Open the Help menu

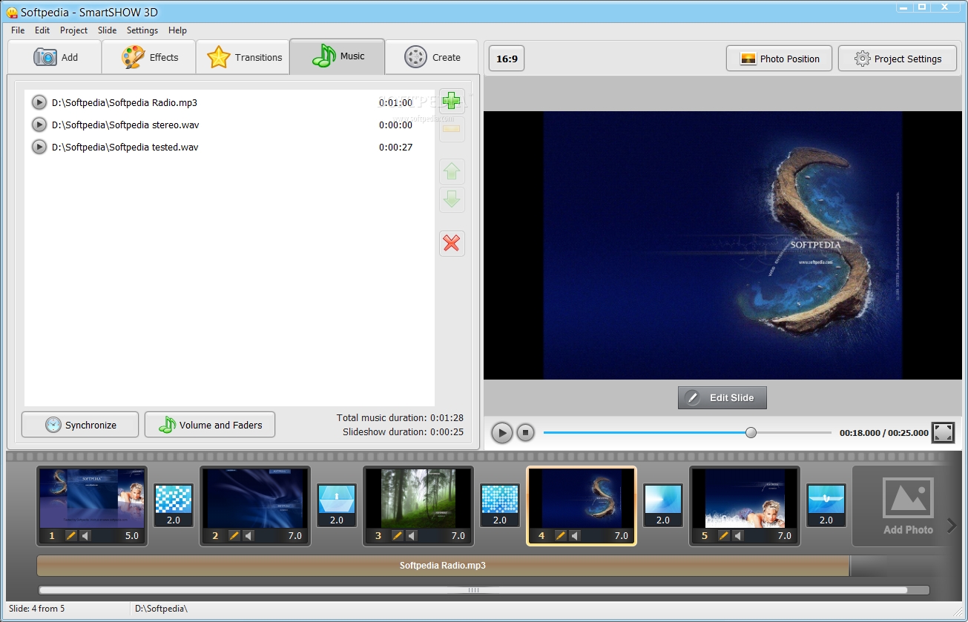point(177,30)
